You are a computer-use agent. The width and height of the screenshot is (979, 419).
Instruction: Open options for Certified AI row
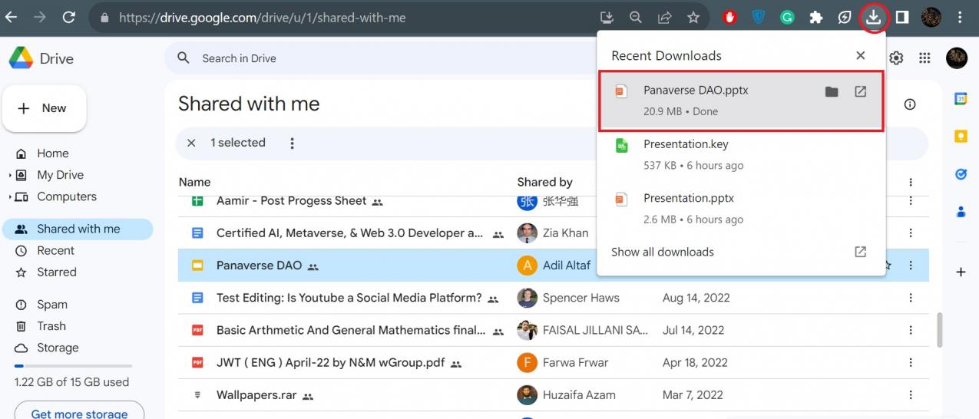(x=911, y=233)
